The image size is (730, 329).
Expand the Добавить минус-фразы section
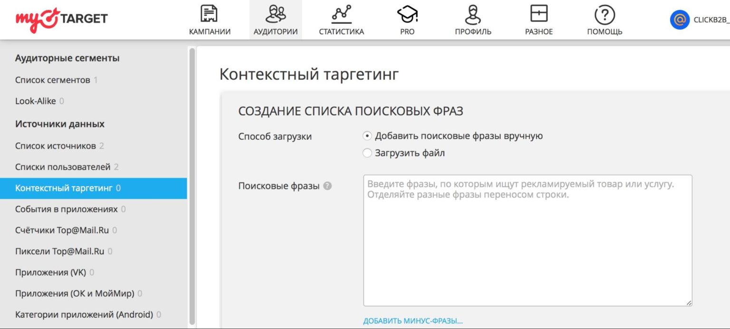point(413,321)
